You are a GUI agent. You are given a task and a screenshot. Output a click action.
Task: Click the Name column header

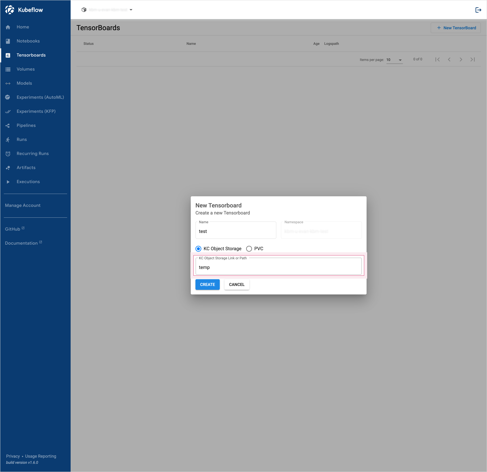point(191,44)
